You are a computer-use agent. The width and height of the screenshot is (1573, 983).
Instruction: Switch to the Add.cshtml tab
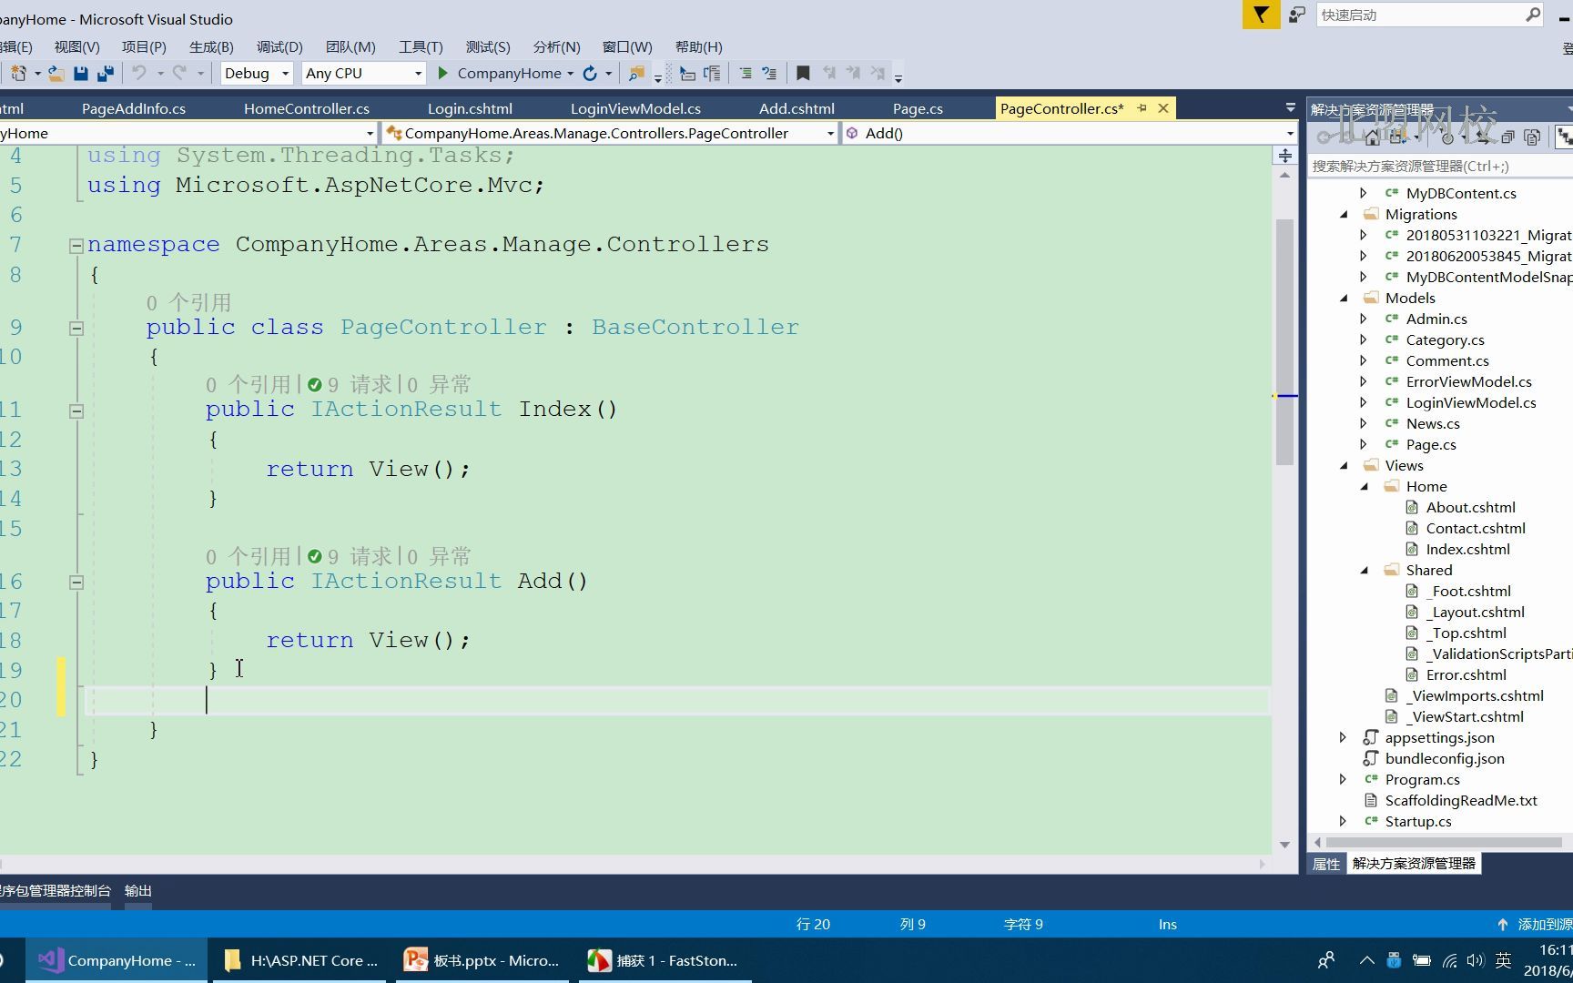pos(797,108)
